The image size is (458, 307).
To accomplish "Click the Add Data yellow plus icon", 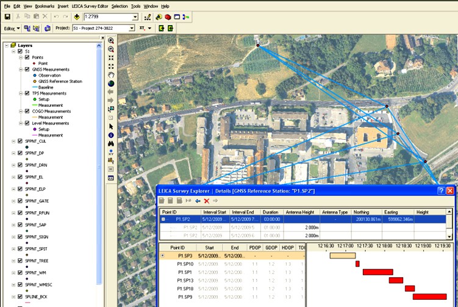I will click(x=76, y=17).
